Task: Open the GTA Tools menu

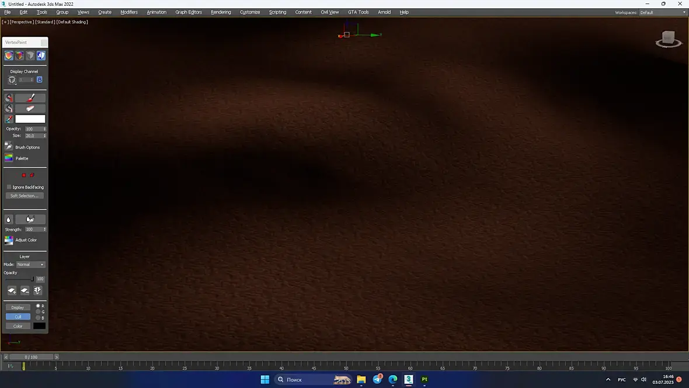Action: (x=358, y=12)
